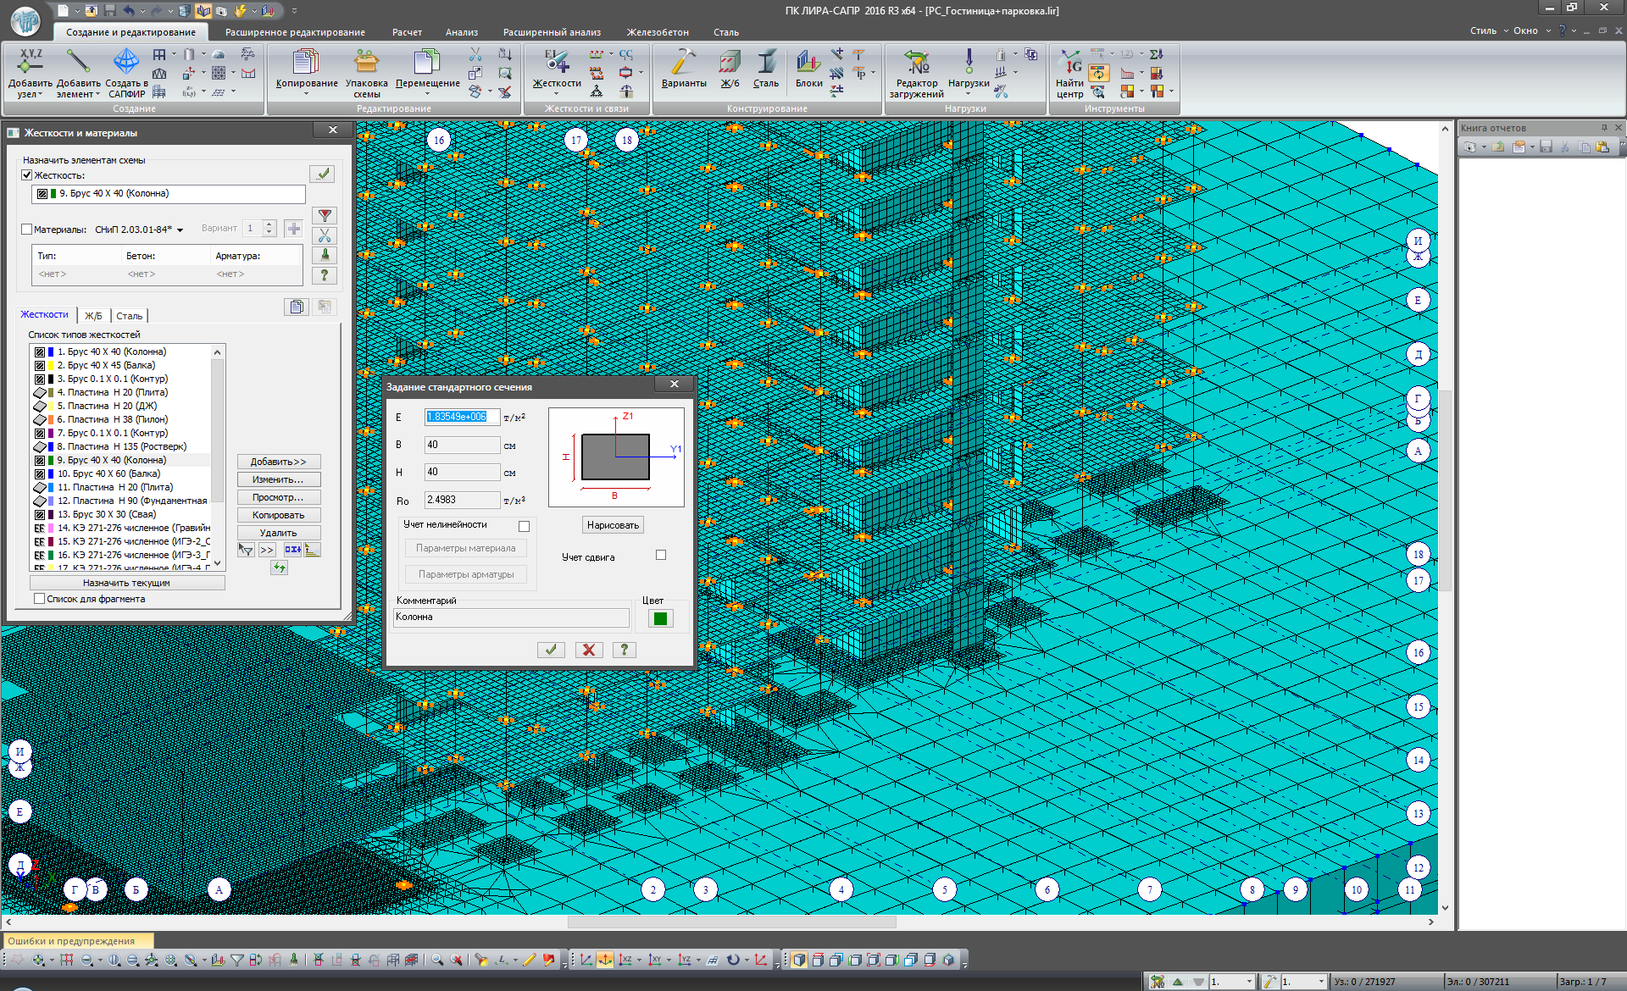Click the green checkmark confirm icon in section dialog
Screen dimensions: 1627x991
click(551, 650)
